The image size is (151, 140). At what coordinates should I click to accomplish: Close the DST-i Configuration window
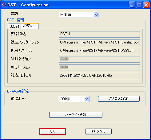pos(146,5)
